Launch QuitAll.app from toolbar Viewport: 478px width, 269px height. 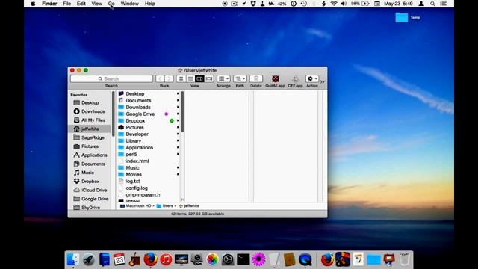(276, 78)
